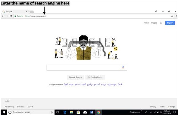Open the Images link
This screenshot has width=178, height=115.
tap(154, 23)
